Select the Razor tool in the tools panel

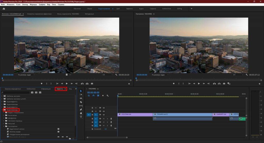(81, 102)
